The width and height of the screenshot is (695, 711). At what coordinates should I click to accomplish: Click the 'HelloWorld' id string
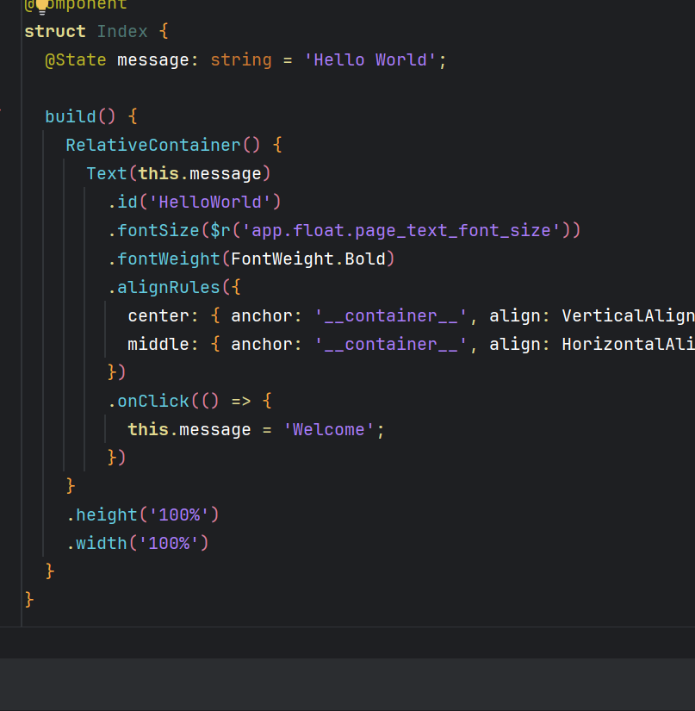(x=210, y=203)
